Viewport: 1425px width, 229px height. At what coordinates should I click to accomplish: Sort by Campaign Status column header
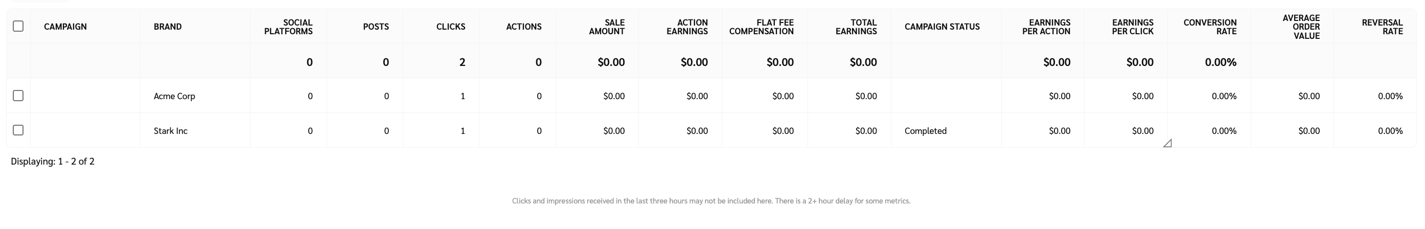tap(941, 27)
